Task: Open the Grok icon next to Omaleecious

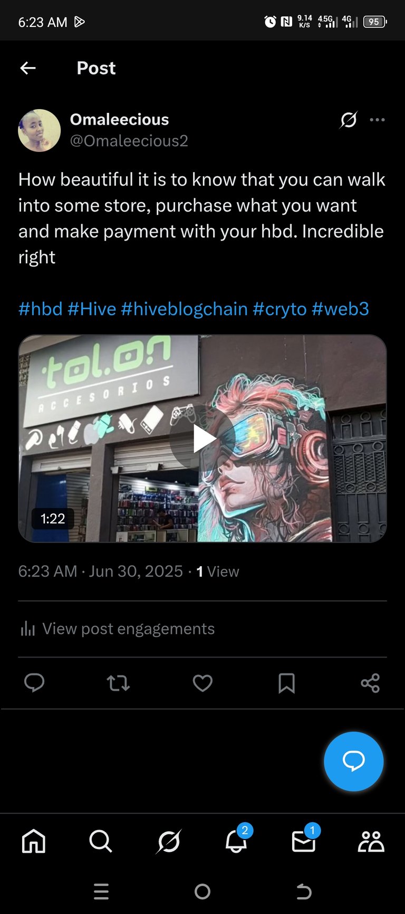Action: click(x=349, y=120)
